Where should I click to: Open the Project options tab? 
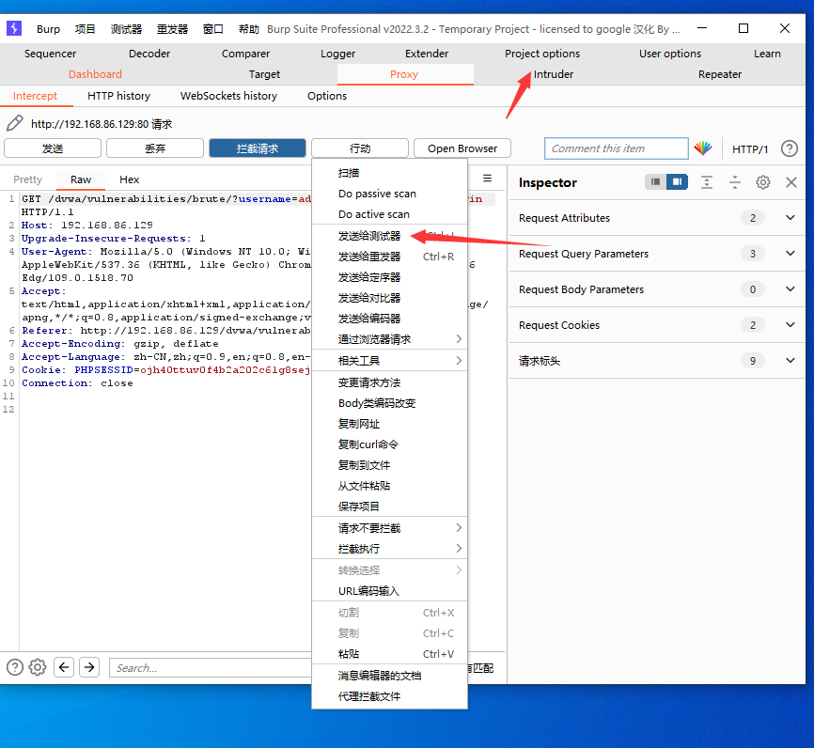(x=542, y=54)
